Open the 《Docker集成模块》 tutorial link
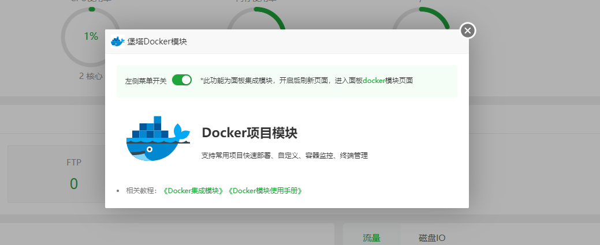 [193, 191]
